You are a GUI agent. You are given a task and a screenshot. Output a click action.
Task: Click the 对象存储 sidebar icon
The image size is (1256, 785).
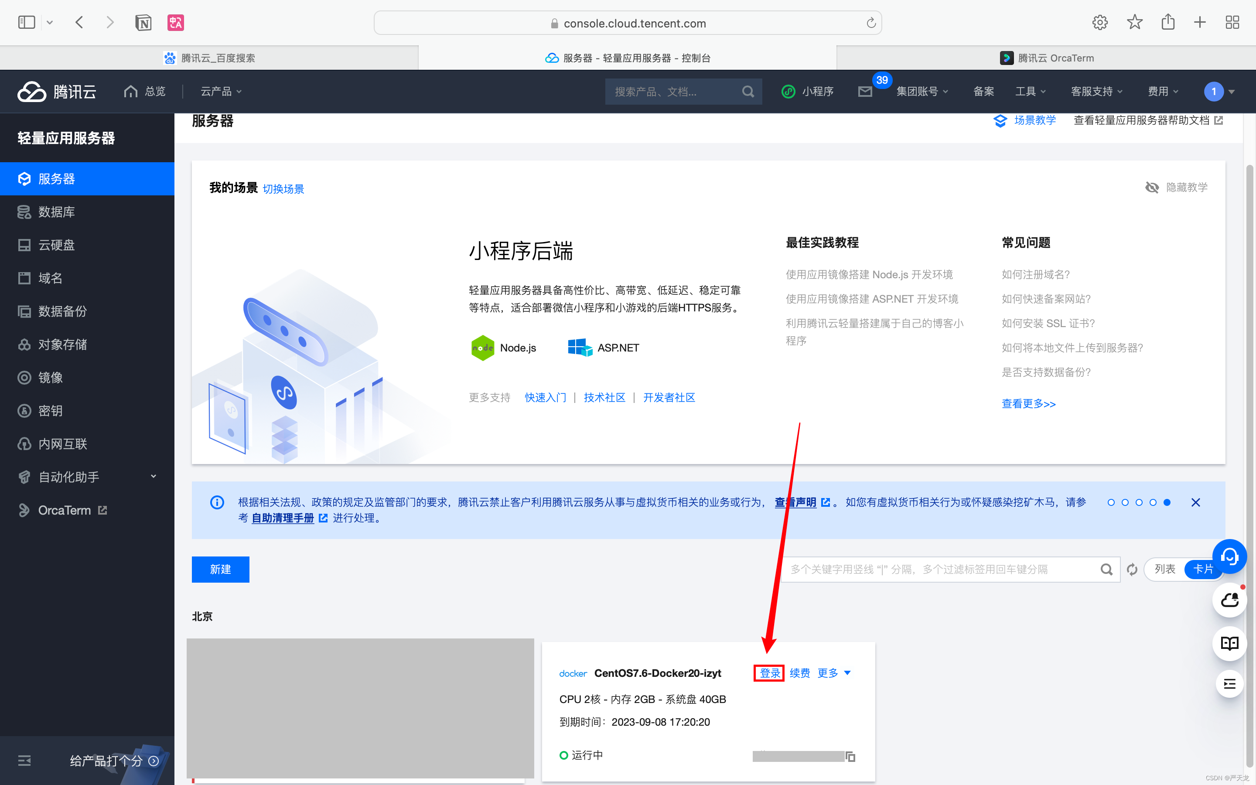[x=24, y=344]
